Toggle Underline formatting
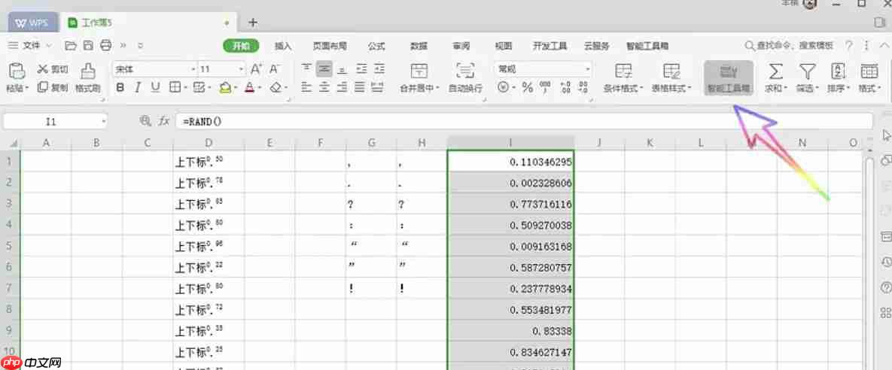 [x=155, y=87]
